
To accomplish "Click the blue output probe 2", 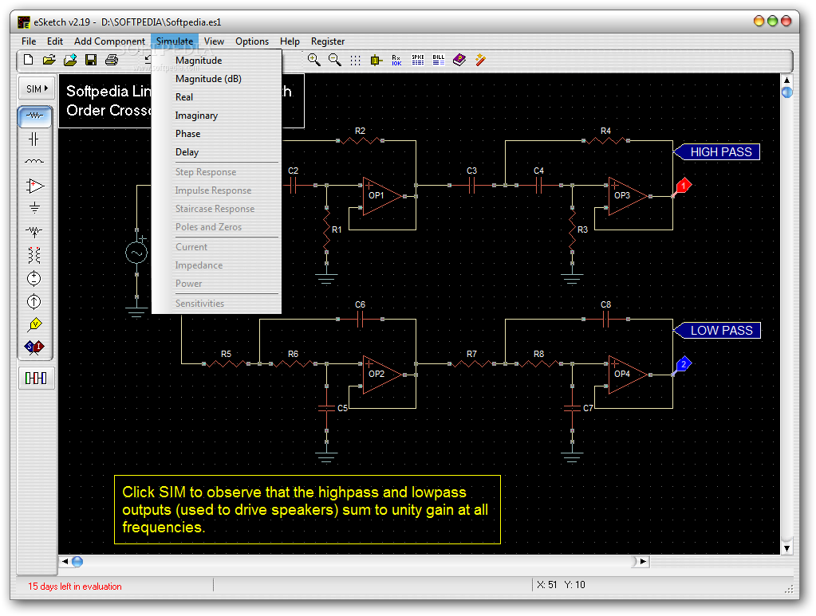I will pyautogui.click(x=684, y=364).
